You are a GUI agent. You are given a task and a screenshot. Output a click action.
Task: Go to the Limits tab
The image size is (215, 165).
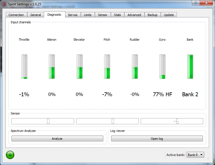click(x=88, y=15)
